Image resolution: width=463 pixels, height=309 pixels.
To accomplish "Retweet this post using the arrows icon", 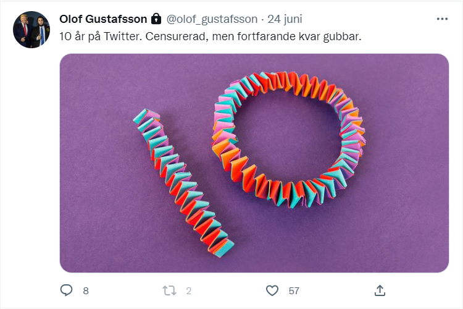I will coord(170,290).
